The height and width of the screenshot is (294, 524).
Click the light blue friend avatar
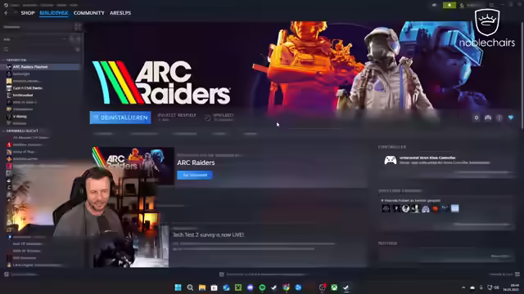455,209
